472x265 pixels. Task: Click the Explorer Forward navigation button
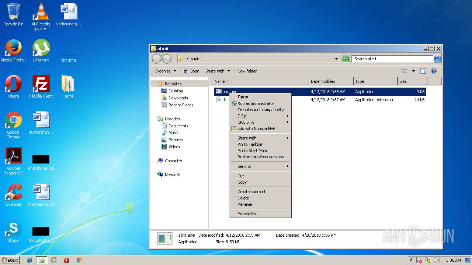point(167,59)
